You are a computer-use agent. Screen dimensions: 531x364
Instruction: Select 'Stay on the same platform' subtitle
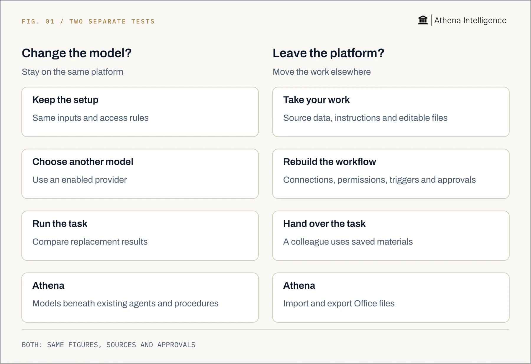coord(73,72)
